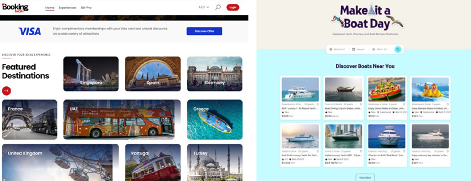
Task: Favorite the first yacht listing heart icon
Action: pyautogui.click(x=318, y=104)
